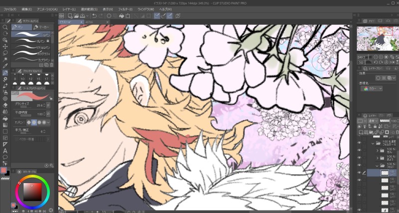Screen dimensions: 399x213
Task: Click the Redo arrow in command bar
Action: point(101,16)
